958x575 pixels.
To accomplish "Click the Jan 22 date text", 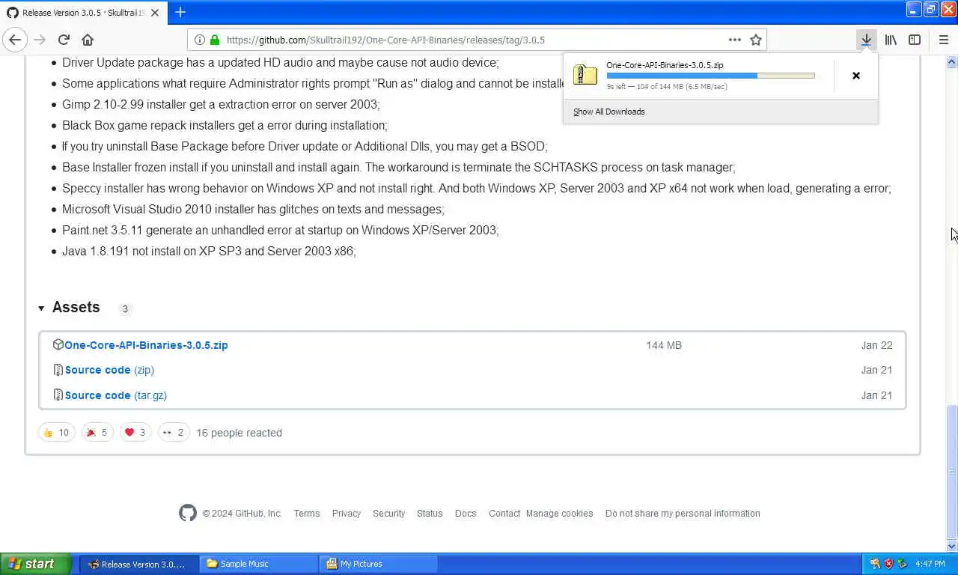I will point(876,345).
